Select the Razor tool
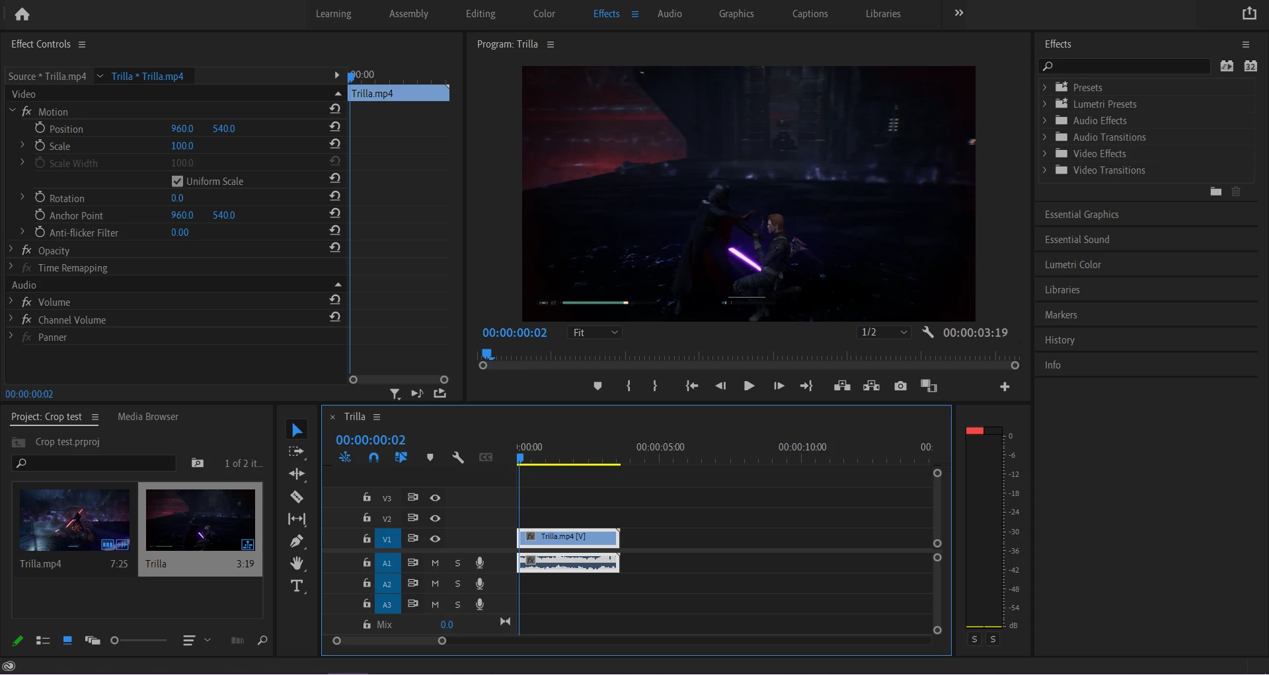This screenshot has width=1269, height=675. pyautogui.click(x=297, y=497)
